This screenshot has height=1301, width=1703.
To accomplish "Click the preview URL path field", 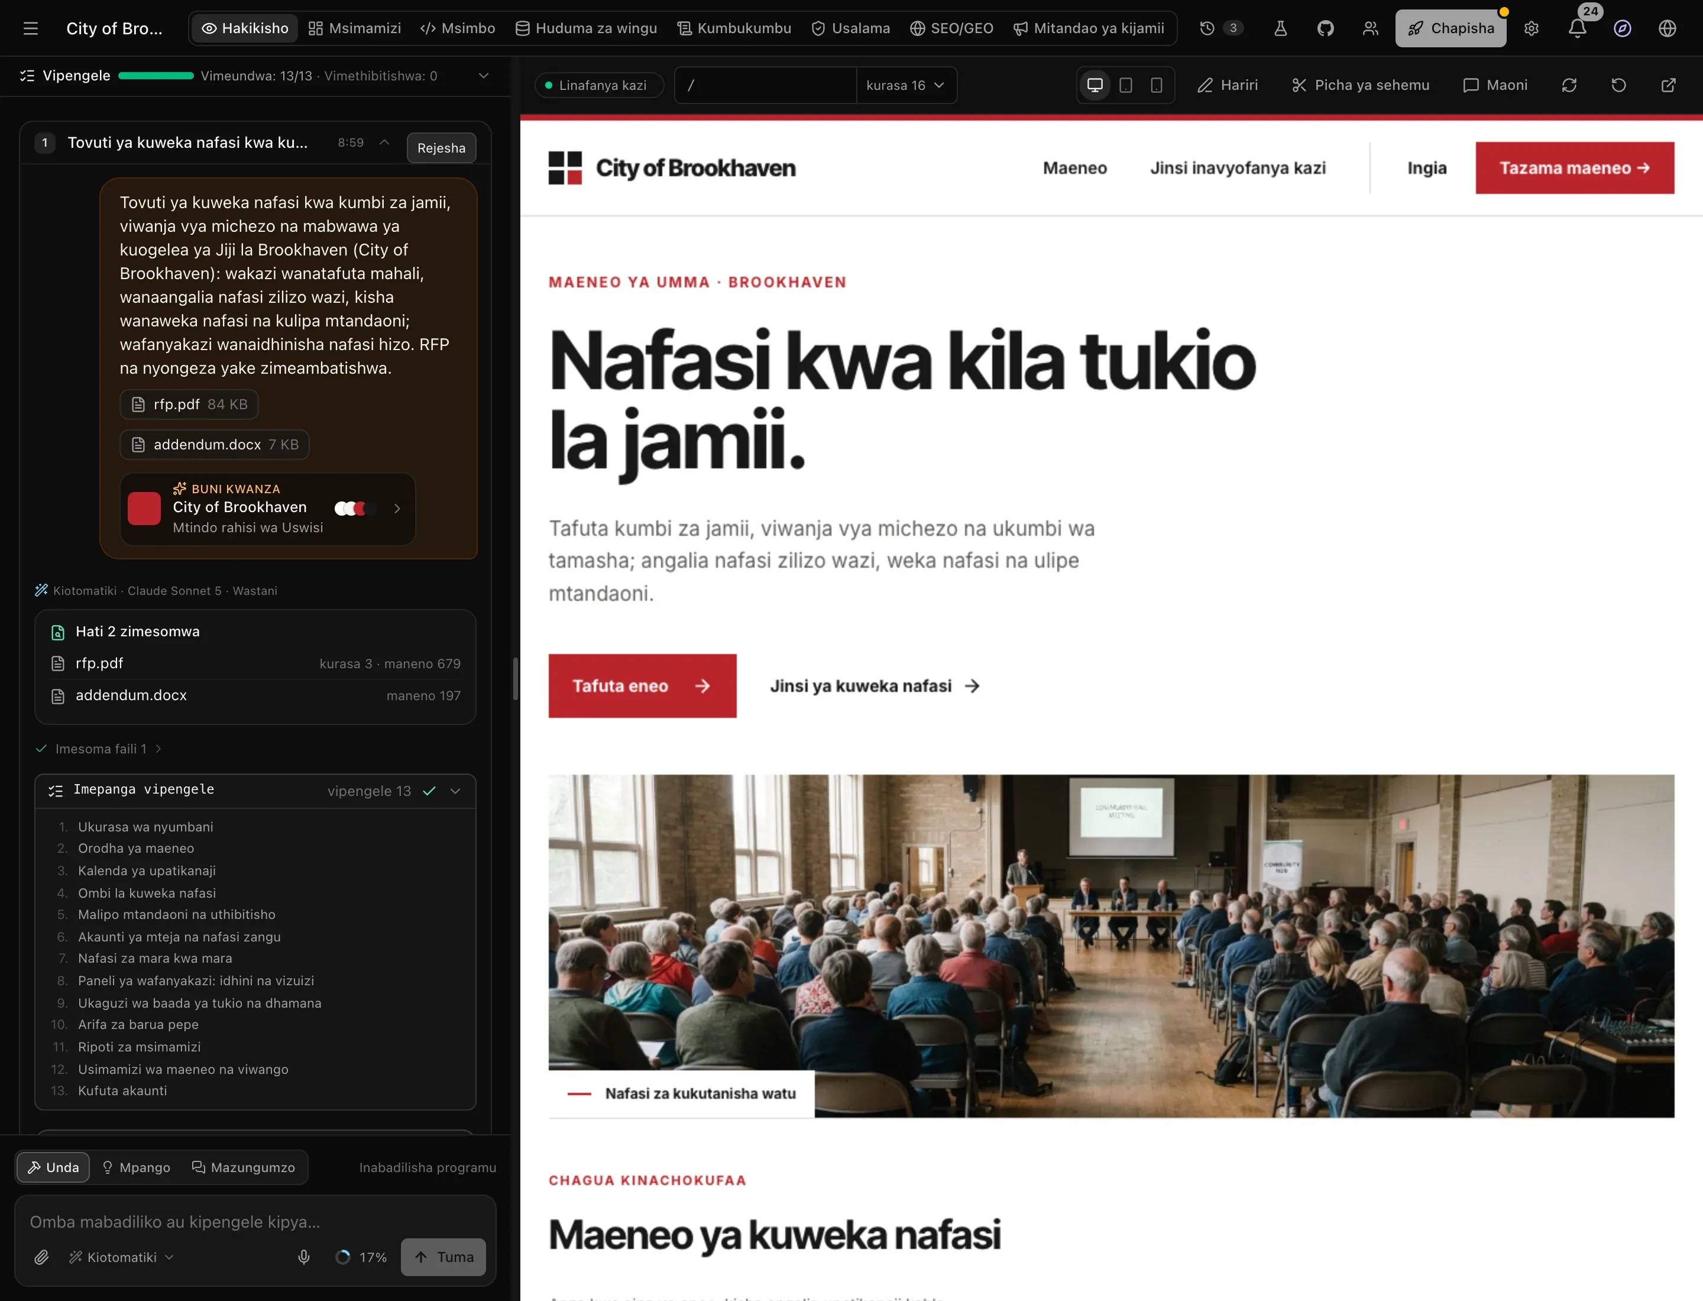I will [765, 85].
